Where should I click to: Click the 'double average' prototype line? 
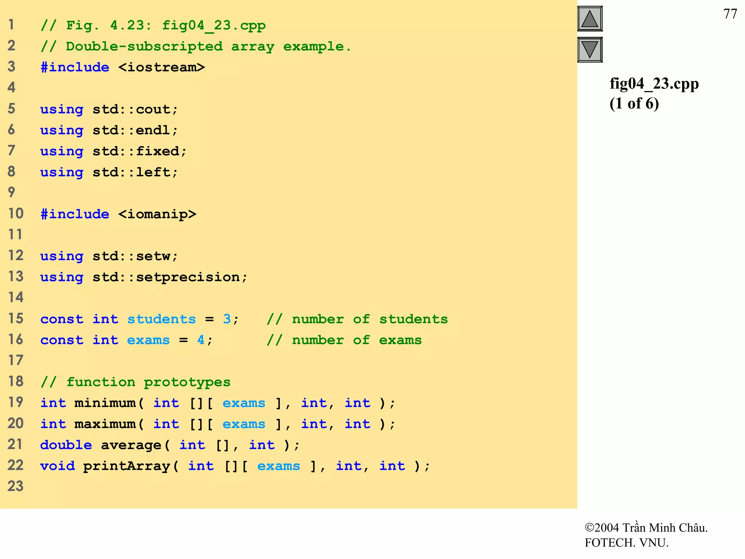[x=170, y=445]
